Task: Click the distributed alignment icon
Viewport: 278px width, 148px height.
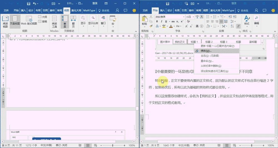Action: [x=226, y=21]
